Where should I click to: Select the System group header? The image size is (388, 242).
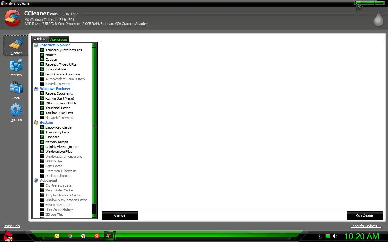46,123
